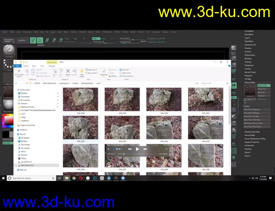Click the media overlay play button
The height and width of the screenshot is (211, 275).
click(x=137, y=149)
